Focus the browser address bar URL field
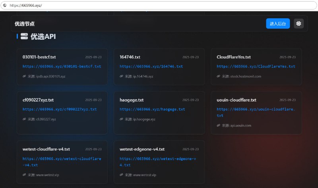 (x=159, y=6)
